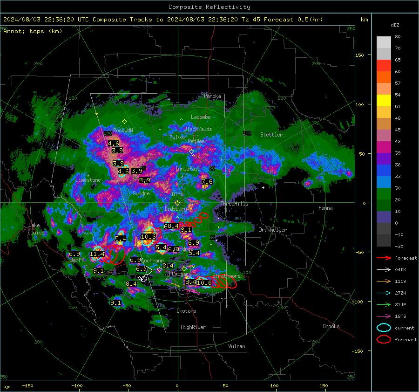Click the Sundre town label

pyautogui.click(x=141, y=193)
